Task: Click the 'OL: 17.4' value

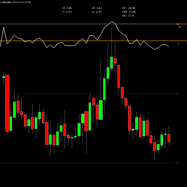Action: click(128, 16)
